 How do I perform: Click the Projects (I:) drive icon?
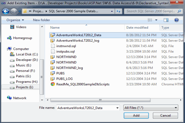click(x=12, y=88)
